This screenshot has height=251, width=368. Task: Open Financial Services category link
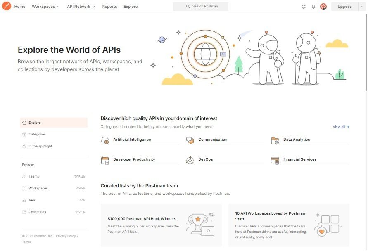(300, 159)
